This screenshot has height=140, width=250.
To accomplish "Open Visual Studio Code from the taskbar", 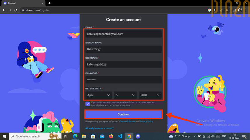I will click(x=120, y=136).
